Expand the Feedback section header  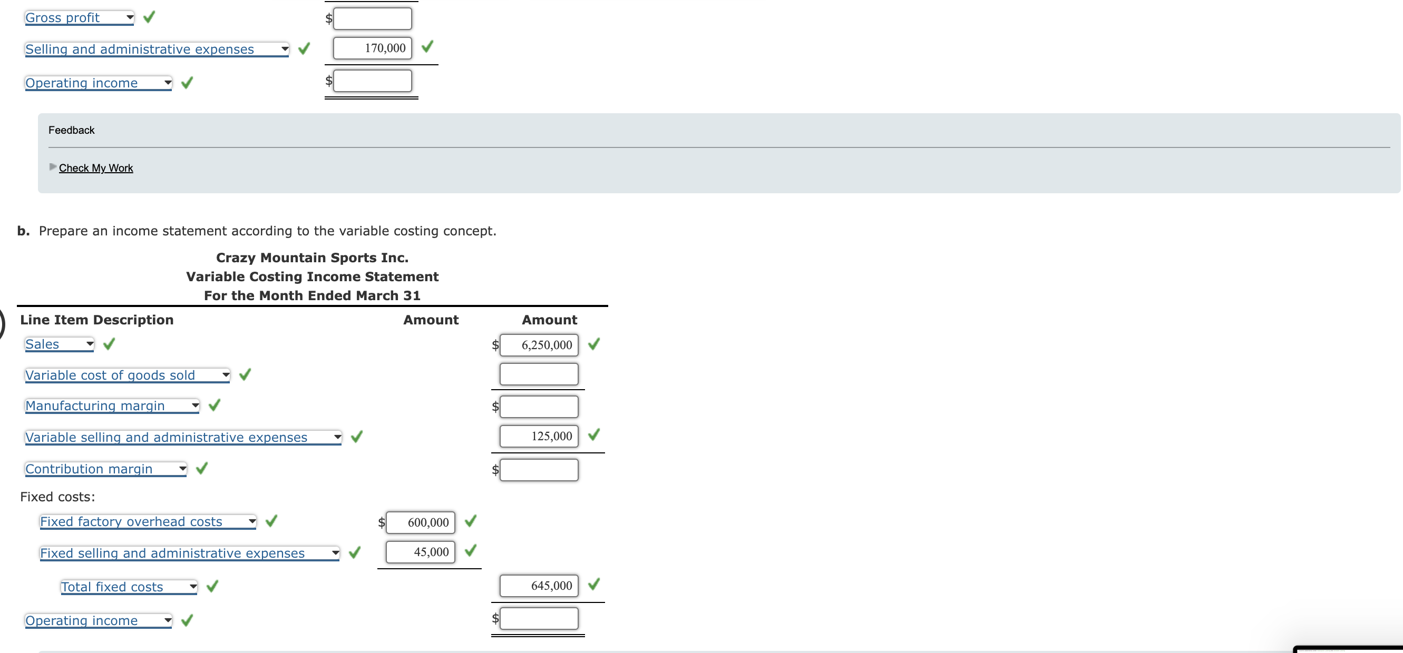click(71, 130)
